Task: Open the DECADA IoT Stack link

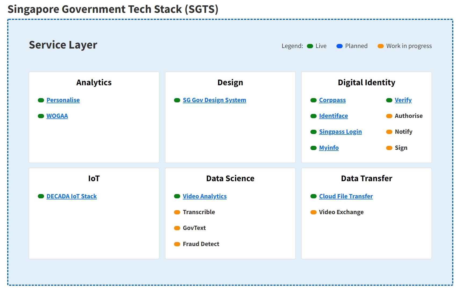Action: coord(71,196)
